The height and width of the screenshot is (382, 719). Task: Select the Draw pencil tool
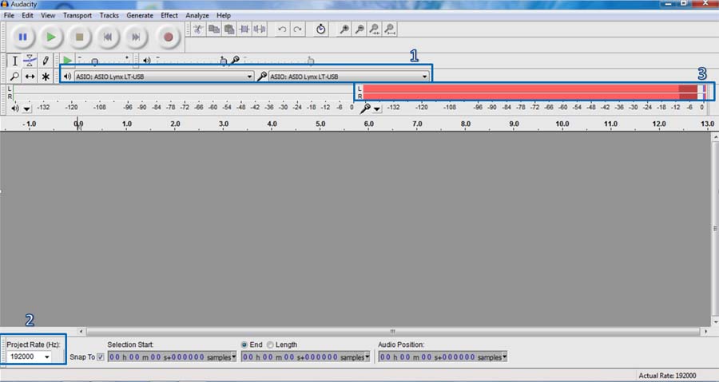pyautogui.click(x=46, y=61)
